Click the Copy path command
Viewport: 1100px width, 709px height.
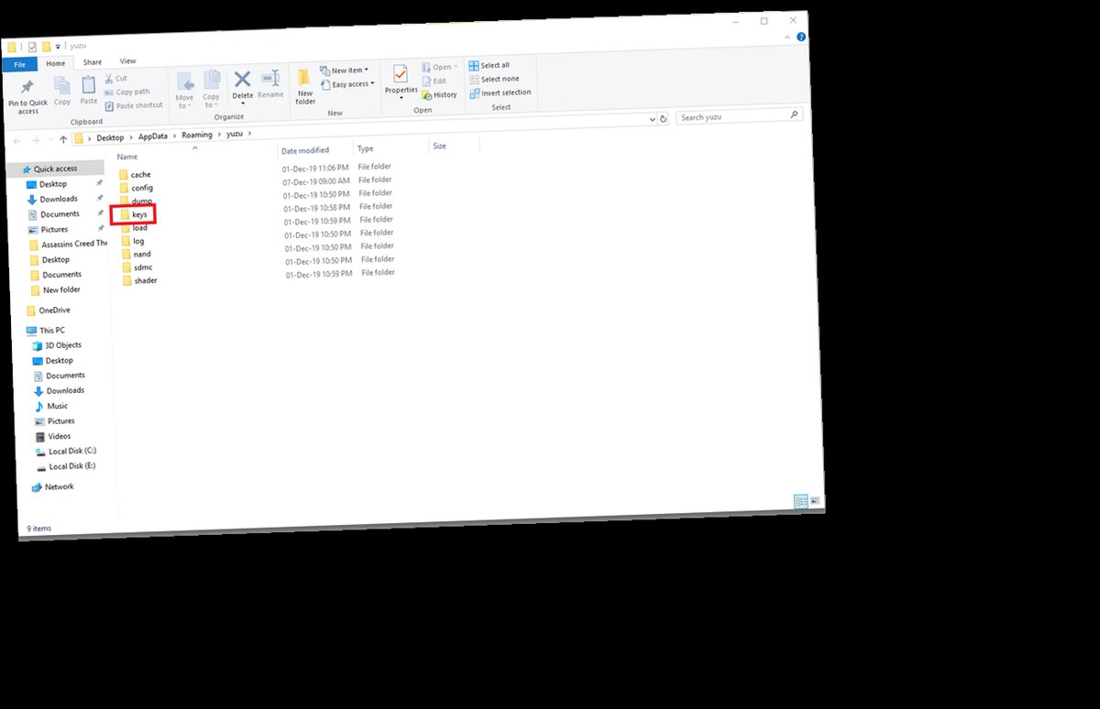click(x=127, y=92)
